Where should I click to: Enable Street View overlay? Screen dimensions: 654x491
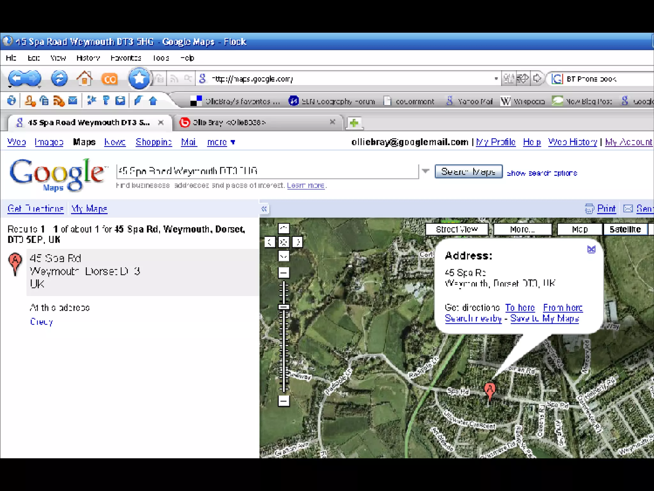tap(457, 229)
